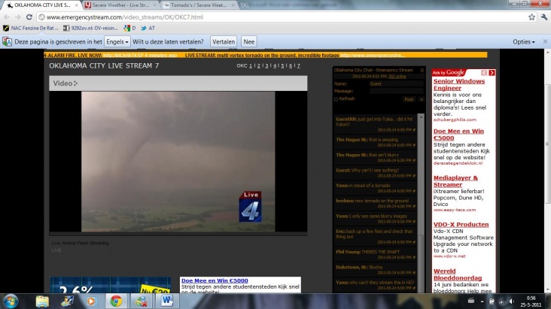The width and height of the screenshot is (551, 309).
Task: Reload the page with the refresh icon
Action: [x=29, y=17]
